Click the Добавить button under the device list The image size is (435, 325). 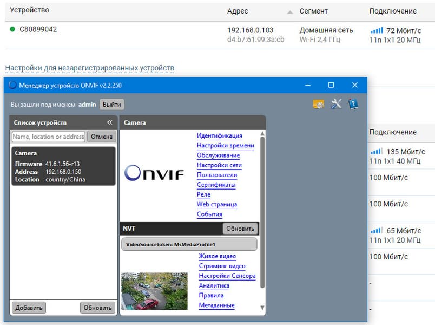pyautogui.click(x=29, y=308)
